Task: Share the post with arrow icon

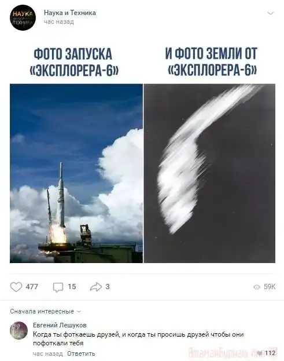Action: (96, 287)
